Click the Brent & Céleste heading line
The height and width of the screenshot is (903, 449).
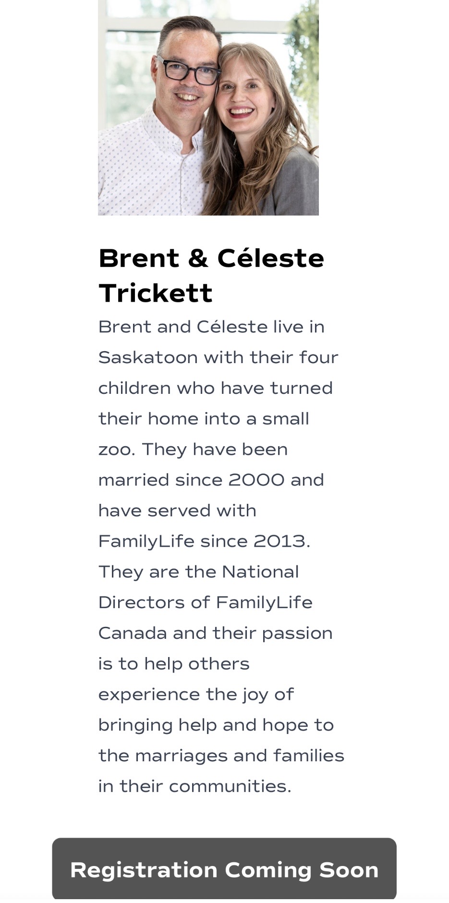pos(211,258)
